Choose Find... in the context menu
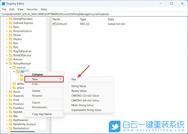The height and width of the screenshot is (134, 188). 44,84
